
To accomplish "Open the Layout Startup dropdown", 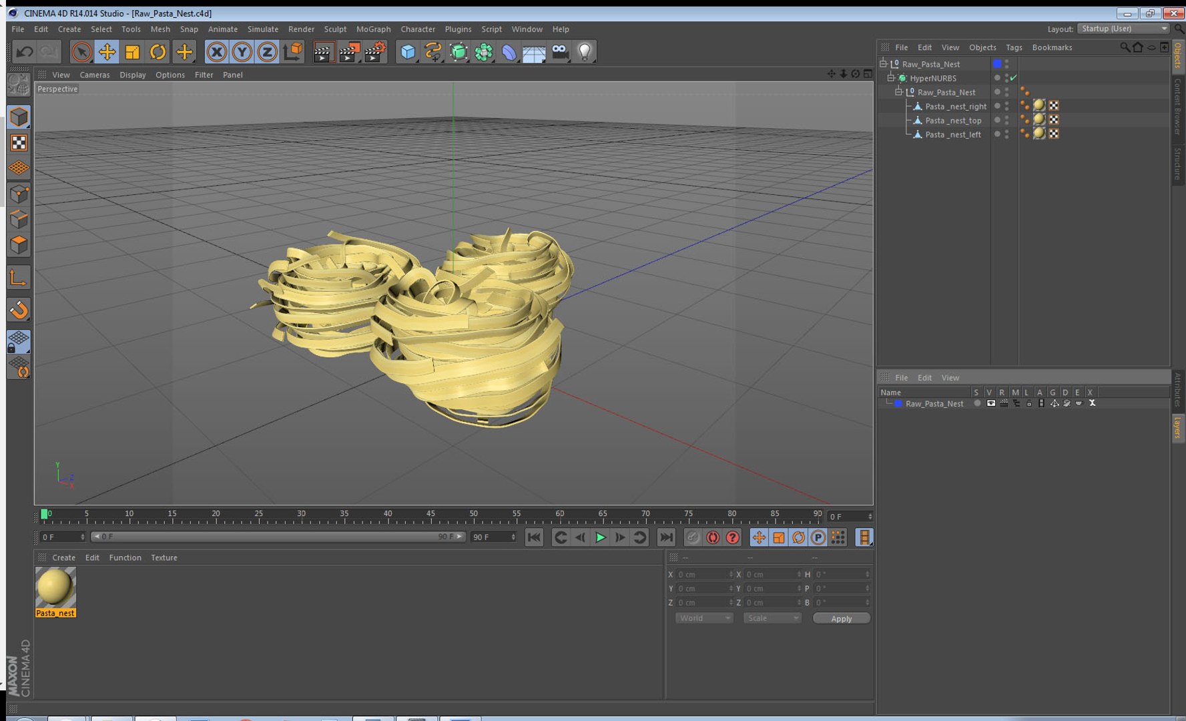I will (x=1124, y=29).
